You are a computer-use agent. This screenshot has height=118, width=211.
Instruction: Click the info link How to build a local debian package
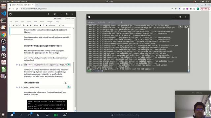(x=125, y=115)
